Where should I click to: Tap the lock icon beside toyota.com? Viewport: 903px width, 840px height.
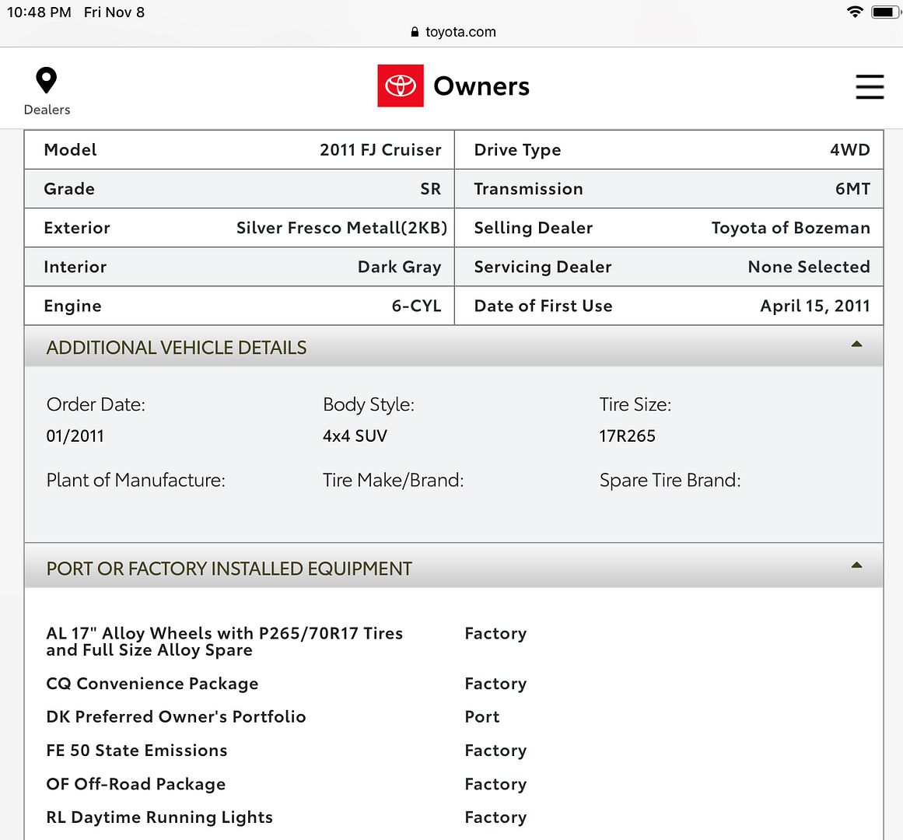pyautogui.click(x=415, y=32)
